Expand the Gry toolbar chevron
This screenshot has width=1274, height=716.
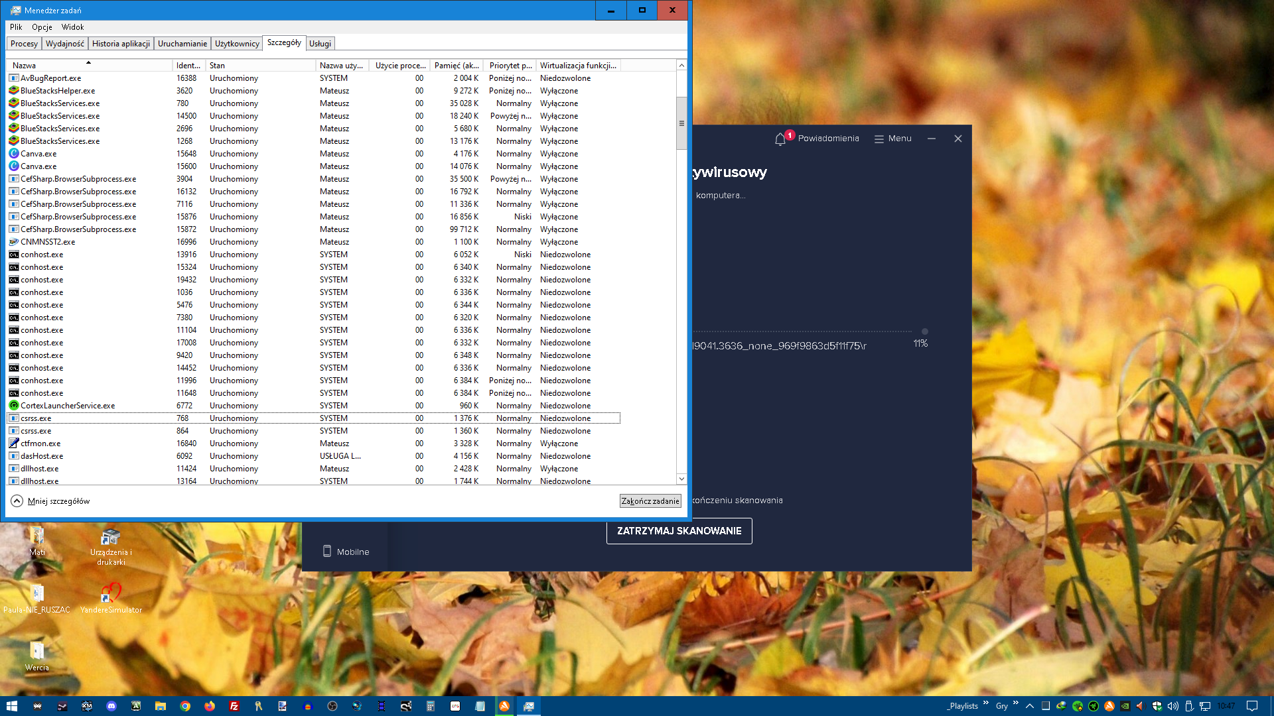(x=1015, y=703)
